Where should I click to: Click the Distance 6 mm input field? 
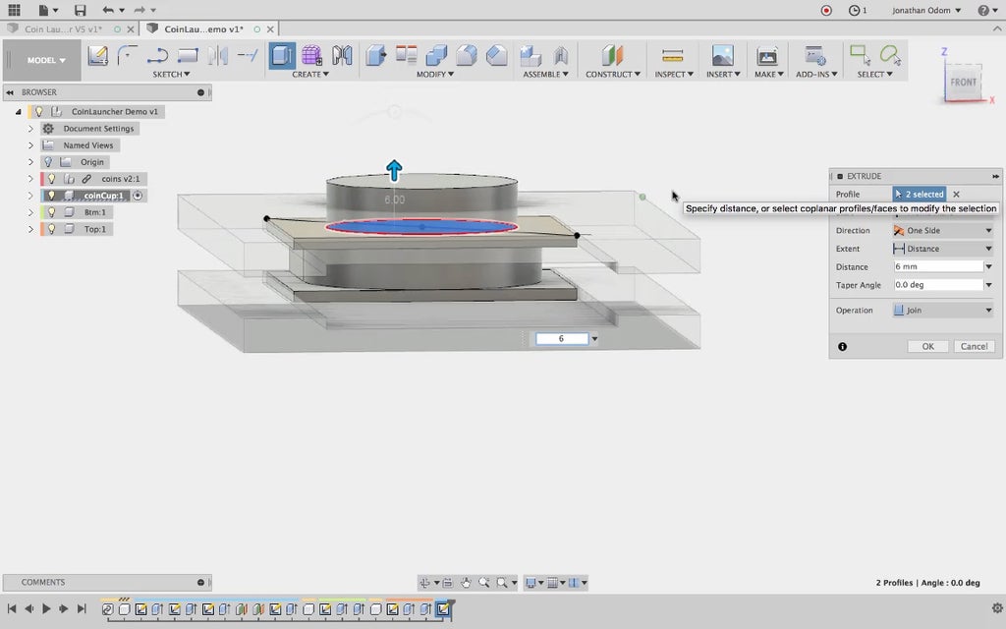[936, 267]
